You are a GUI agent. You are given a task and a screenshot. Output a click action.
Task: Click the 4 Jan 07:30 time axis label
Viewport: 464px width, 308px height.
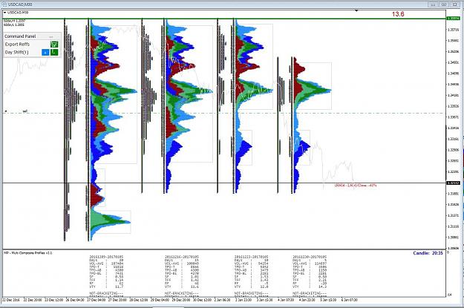click(286, 300)
